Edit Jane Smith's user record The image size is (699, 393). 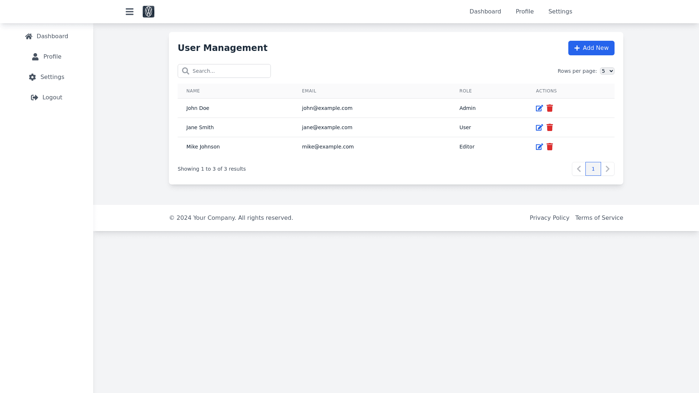coord(539,128)
